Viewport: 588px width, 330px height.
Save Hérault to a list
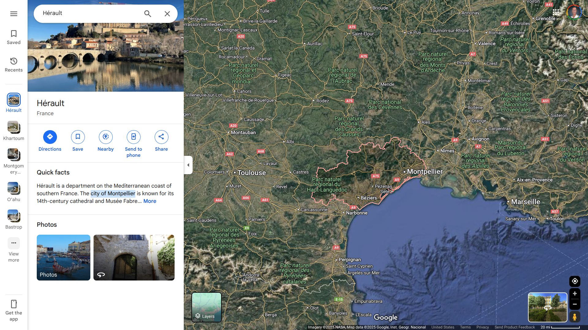pyautogui.click(x=78, y=137)
